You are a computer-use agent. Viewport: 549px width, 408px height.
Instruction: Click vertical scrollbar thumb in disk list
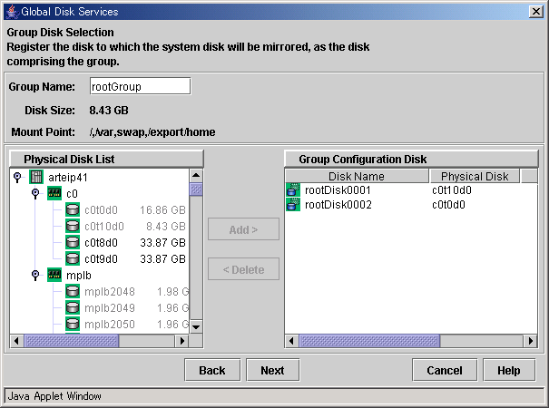196,189
